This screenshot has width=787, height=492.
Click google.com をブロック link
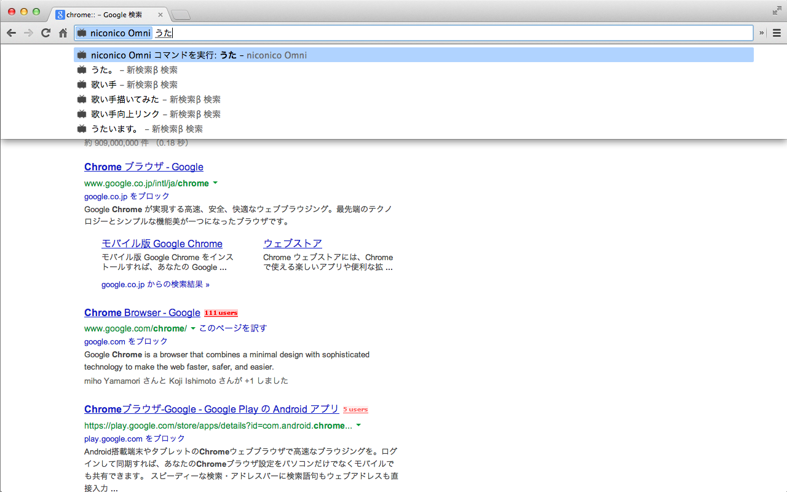[126, 341]
